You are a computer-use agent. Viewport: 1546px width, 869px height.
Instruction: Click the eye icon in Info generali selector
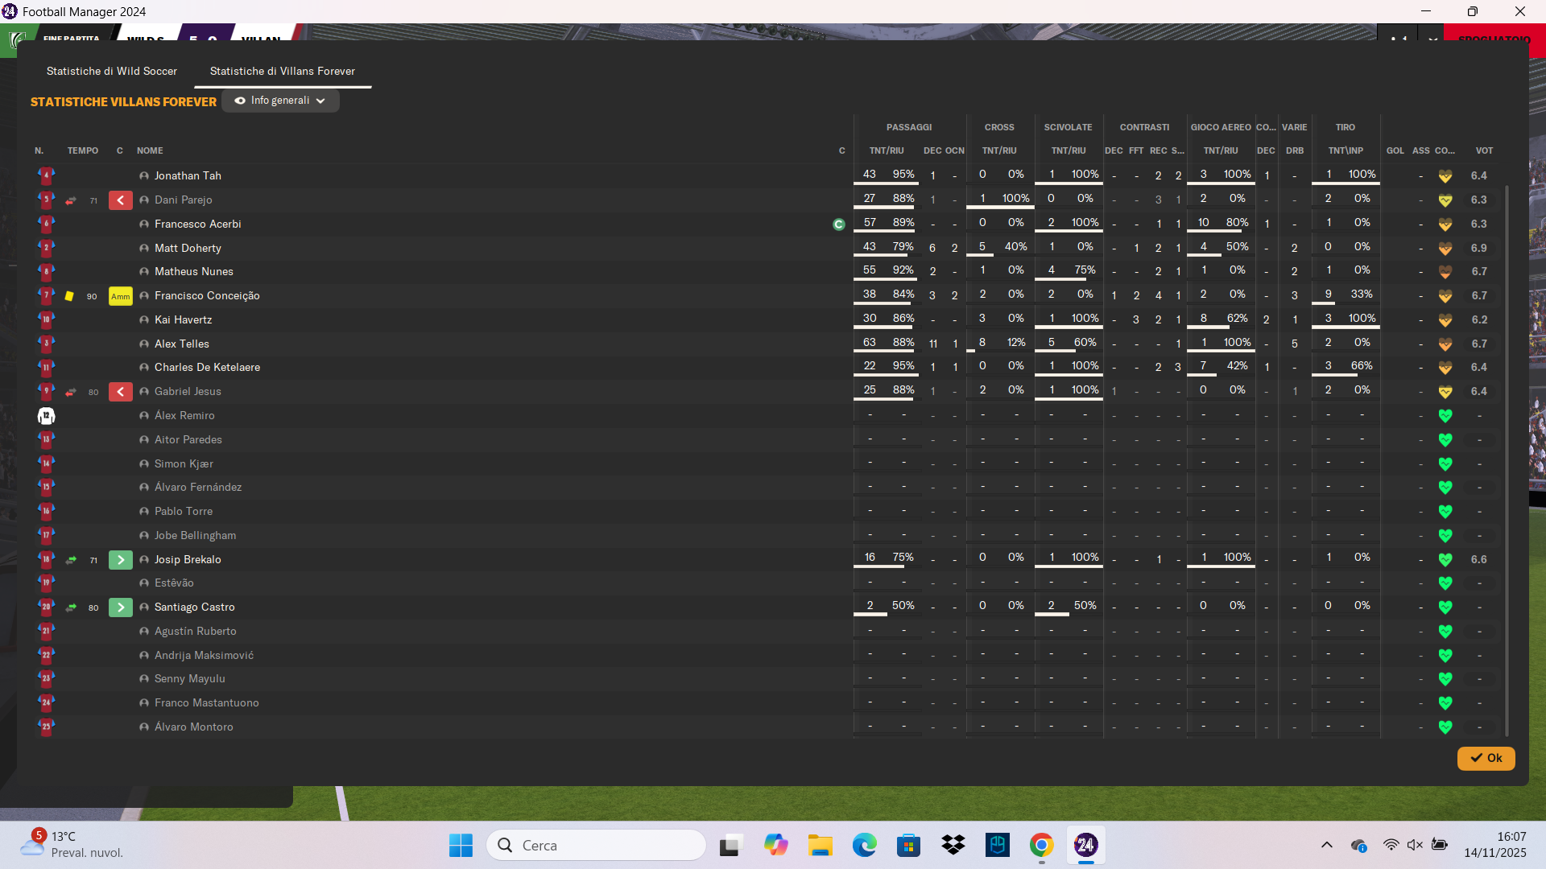click(x=239, y=101)
